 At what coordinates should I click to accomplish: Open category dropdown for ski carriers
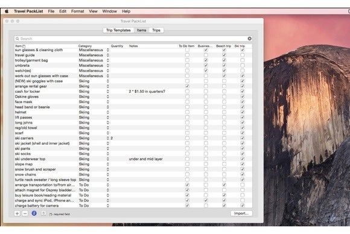click(x=108, y=138)
